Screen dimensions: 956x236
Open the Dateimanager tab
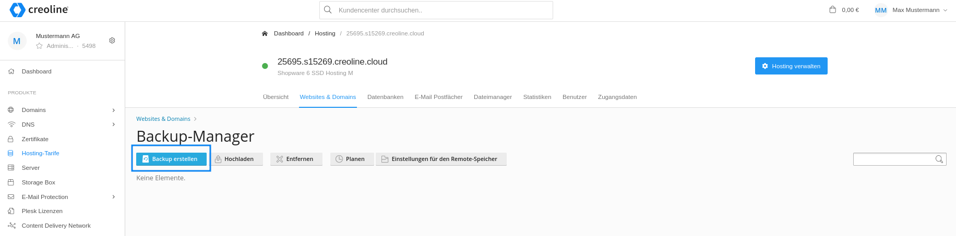[493, 97]
